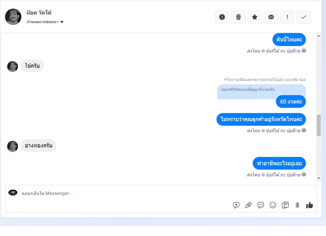Open the instant replies speech bubble icon

point(260,205)
